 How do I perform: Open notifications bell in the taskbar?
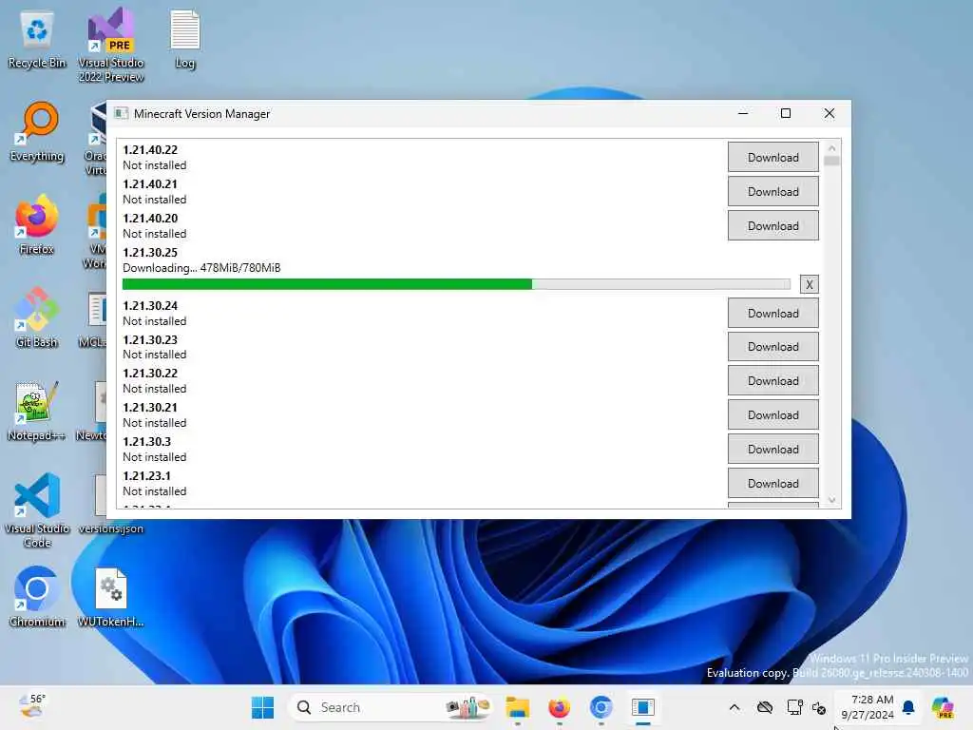[x=908, y=707]
